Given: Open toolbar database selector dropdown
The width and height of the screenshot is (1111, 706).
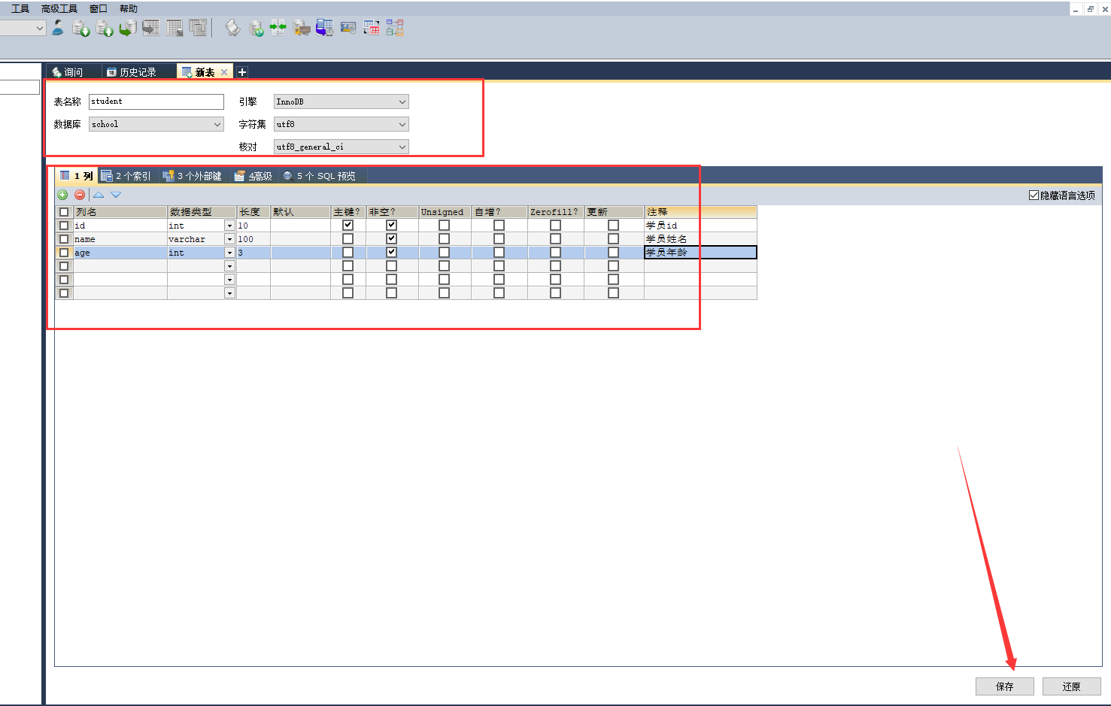Looking at the screenshot, I should coord(40,28).
